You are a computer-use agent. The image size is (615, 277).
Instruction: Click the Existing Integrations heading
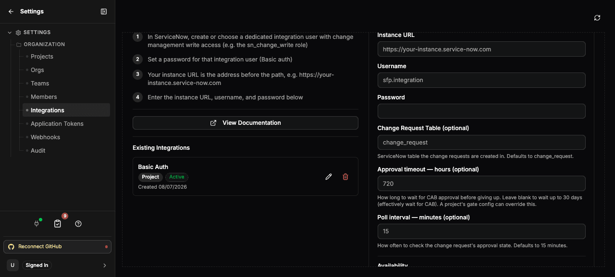point(161,148)
